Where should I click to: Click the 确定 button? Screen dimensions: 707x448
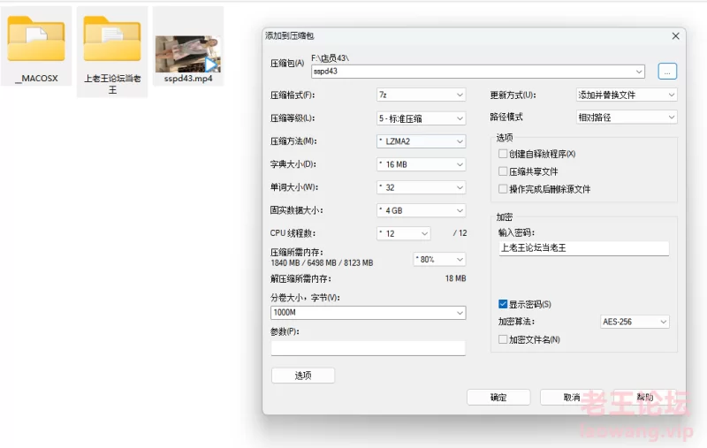tap(498, 398)
